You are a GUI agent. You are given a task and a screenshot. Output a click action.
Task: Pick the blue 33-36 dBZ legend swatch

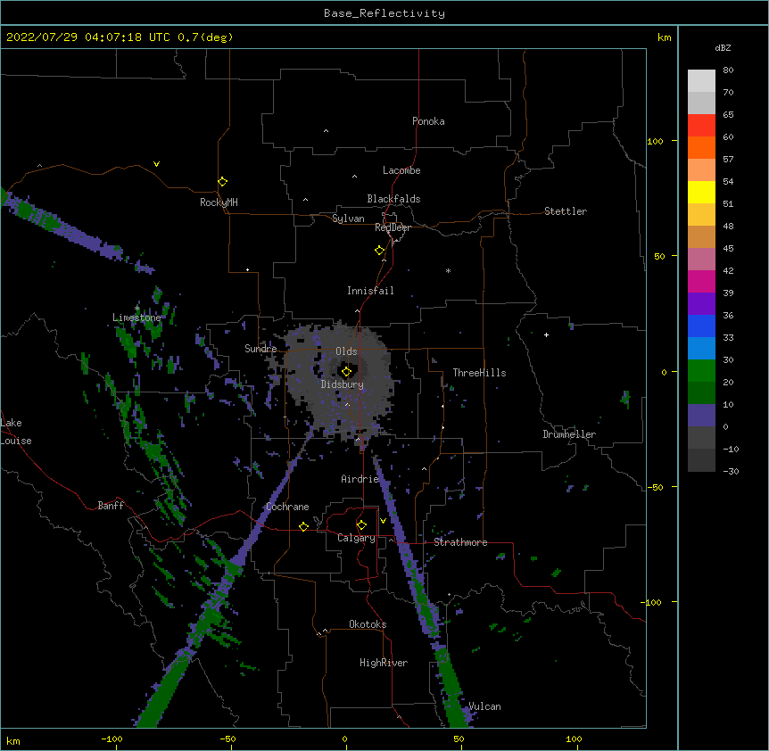(701, 326)
